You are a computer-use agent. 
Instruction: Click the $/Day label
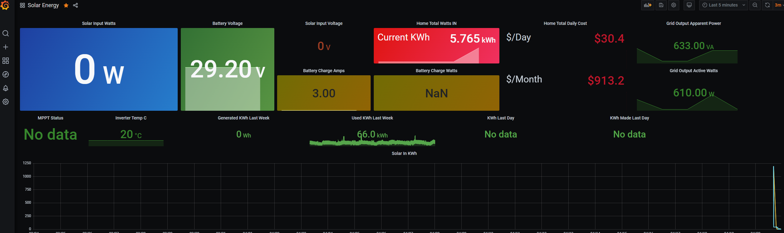(518, 37)
